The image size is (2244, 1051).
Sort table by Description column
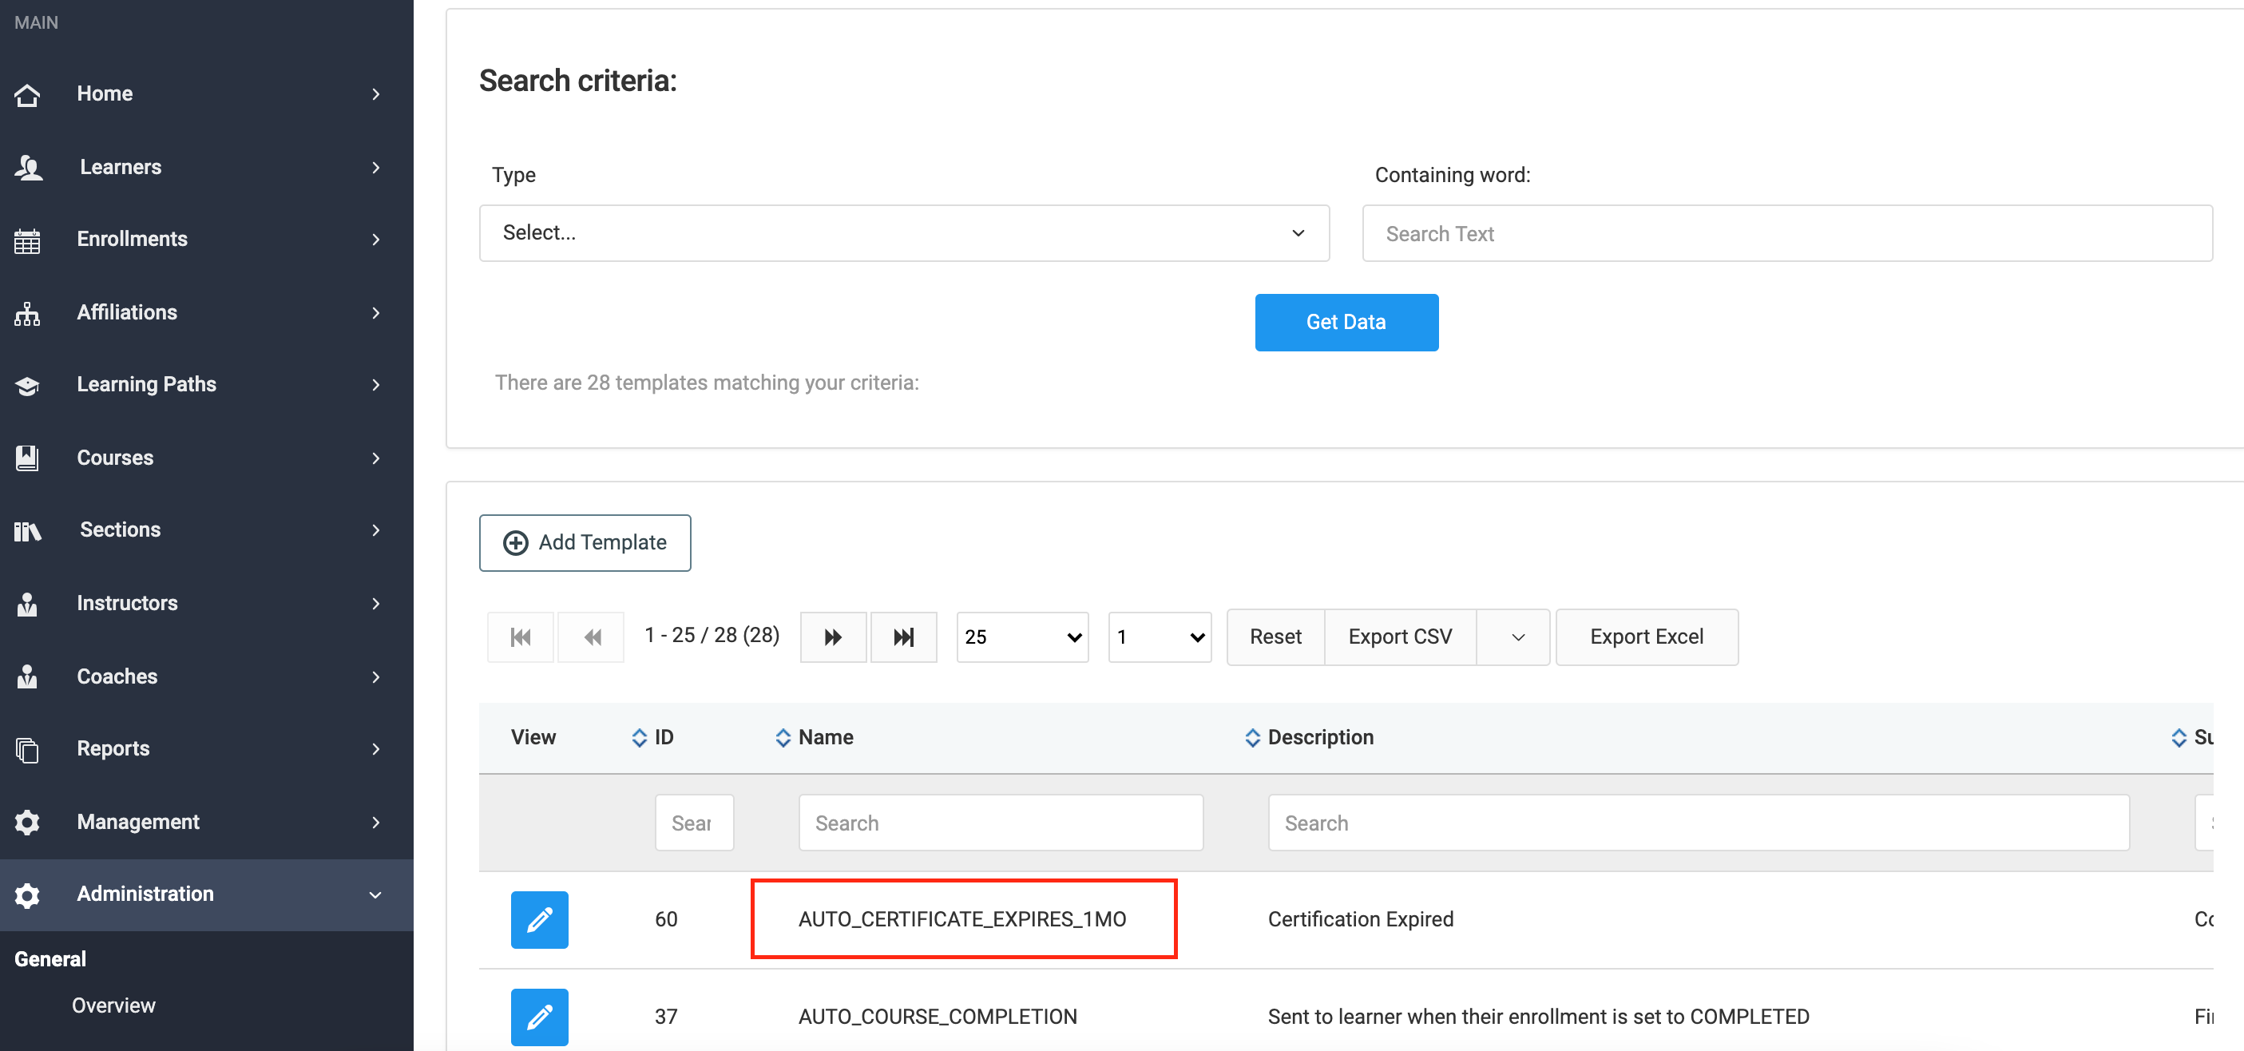pyautogui.click(x=1308, y=737)
